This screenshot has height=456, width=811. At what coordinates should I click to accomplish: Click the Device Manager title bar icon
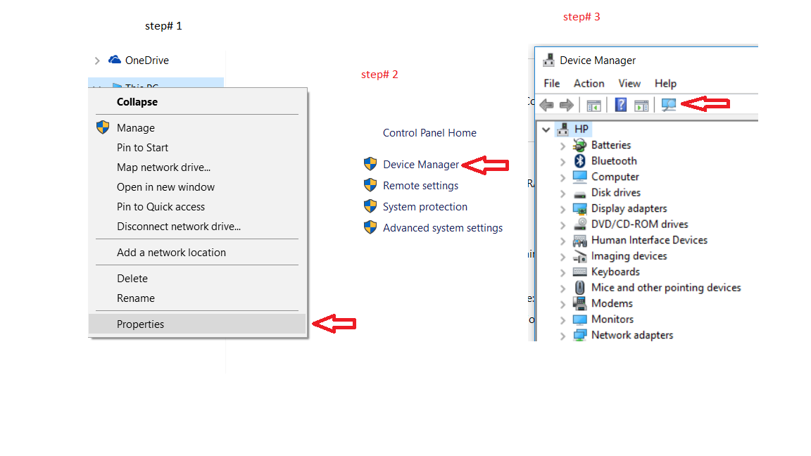(549, 61)
